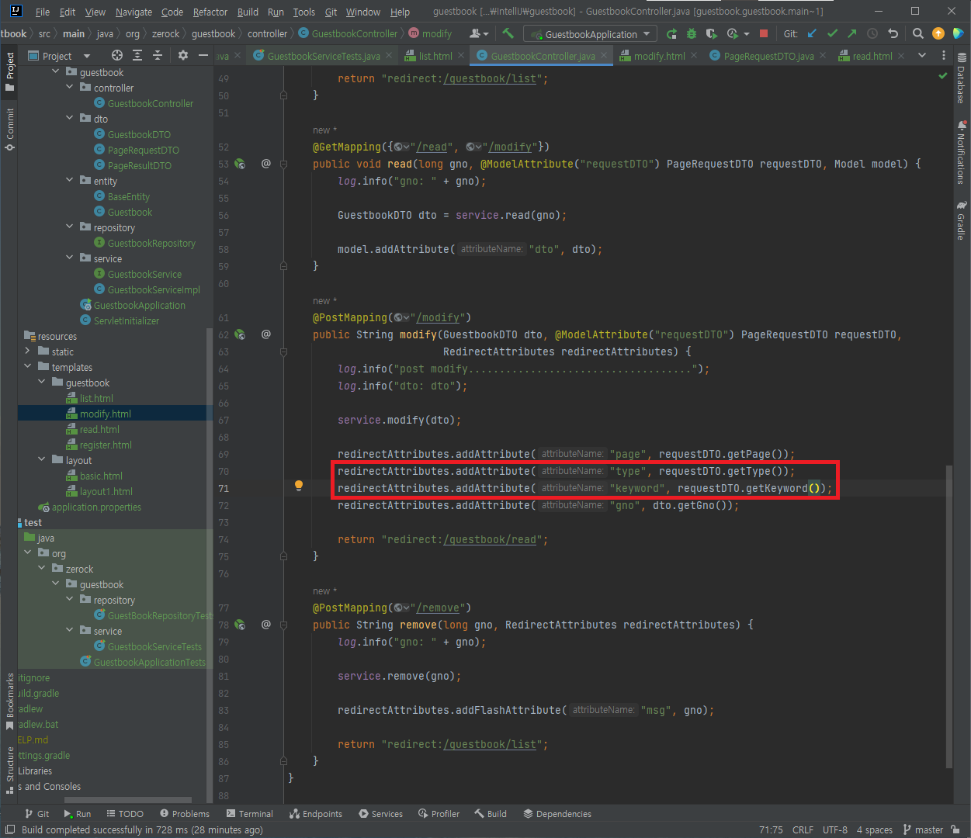Viewport: 971px width, 838px height.
Task: Open Project panel gear options
Action: (183, 55)
